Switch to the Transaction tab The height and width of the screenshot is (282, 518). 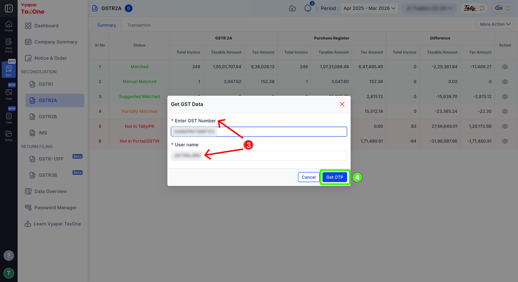coord(139,25)
